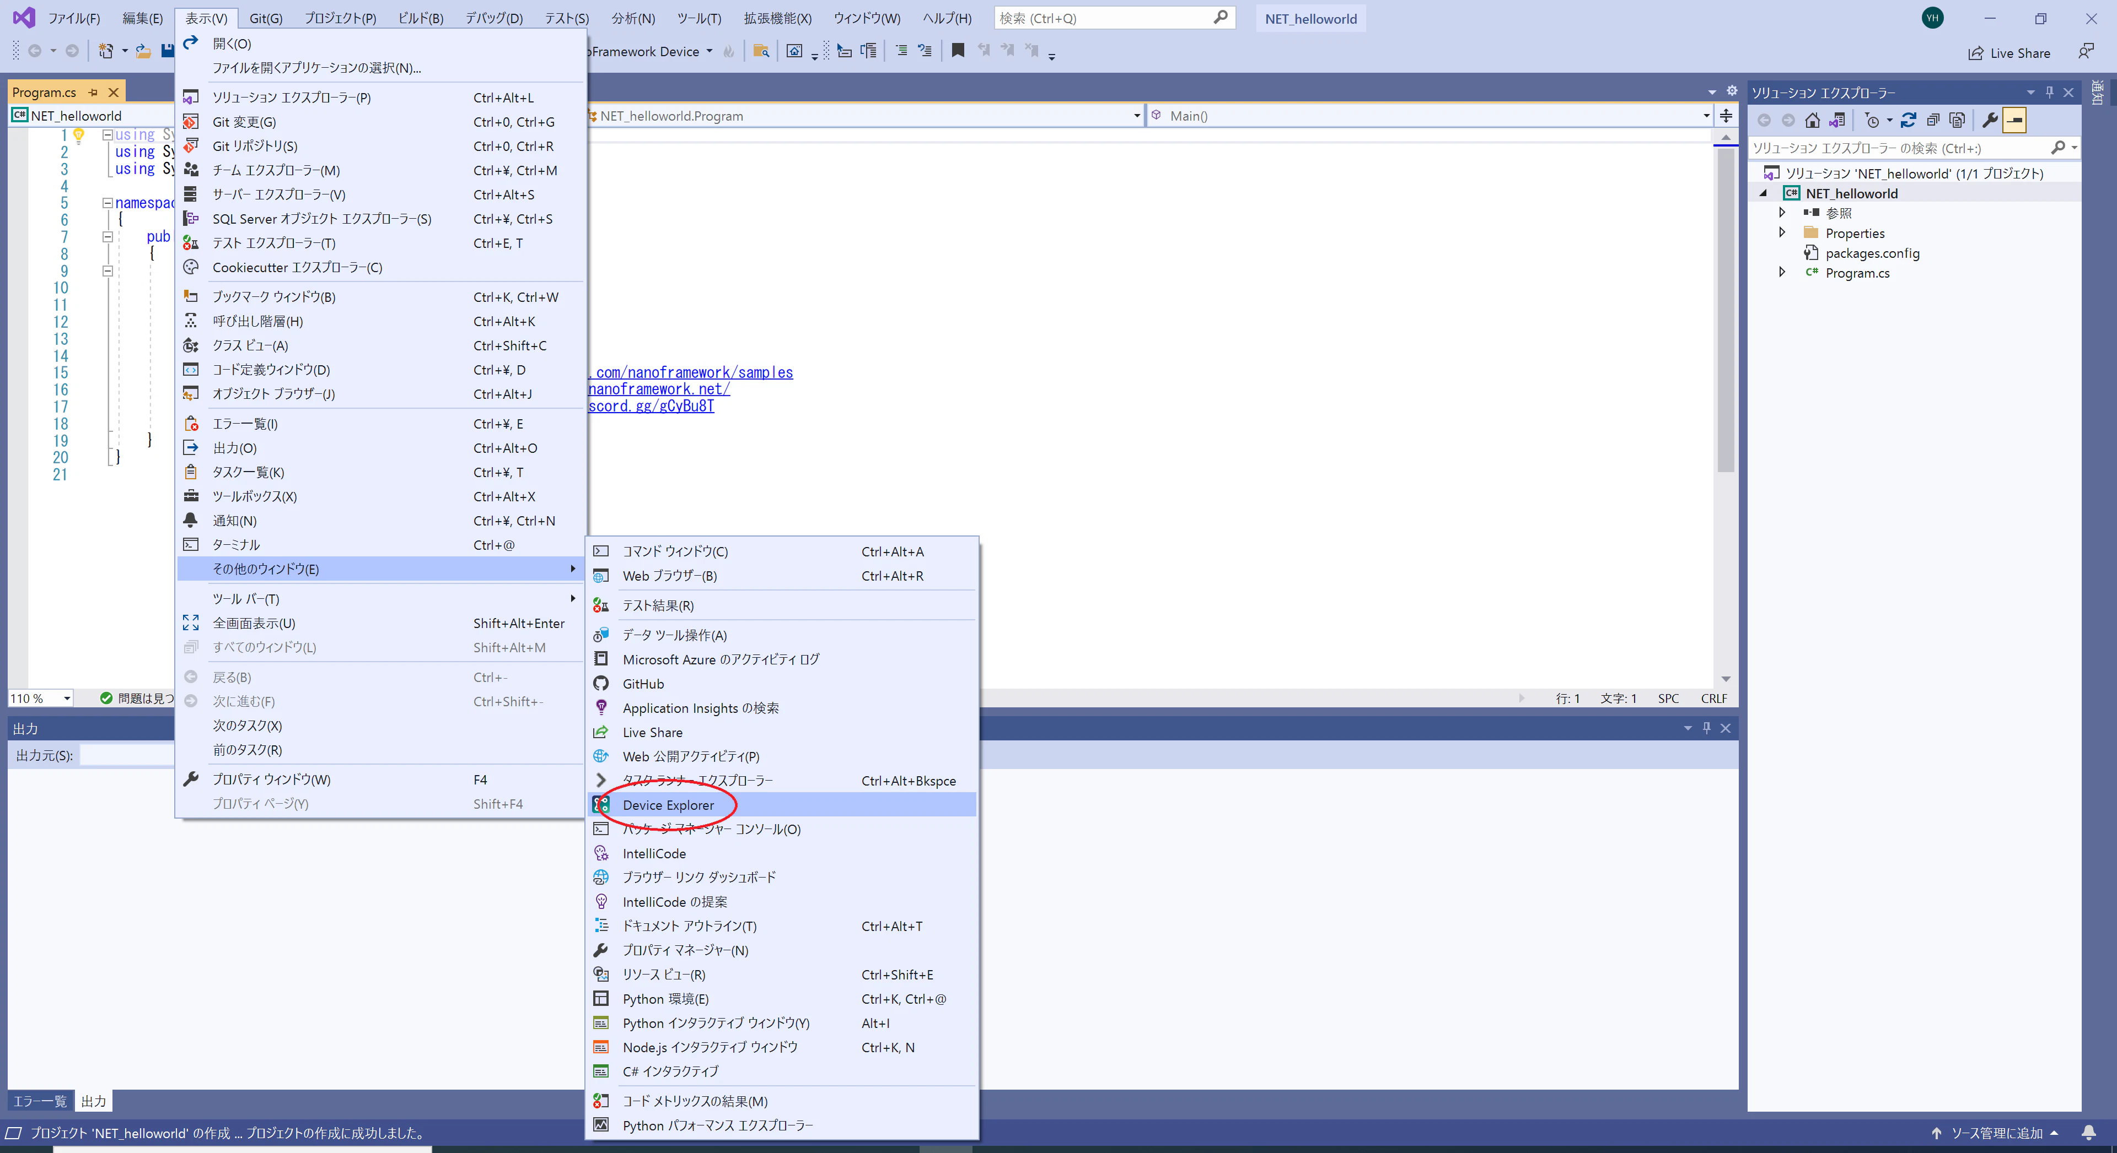2117x1153 pixels.
Task: Collapse the NET_helloworld project node
Action: [1763, 194]
